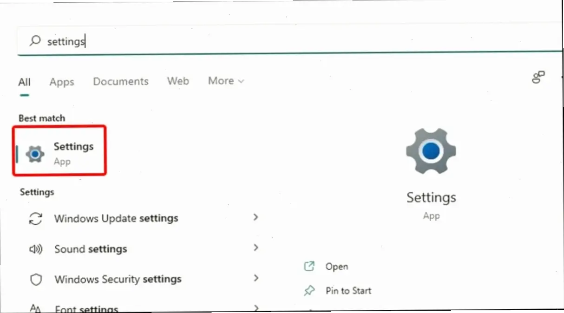The height and width of the screenshot is (313, 564).
Task: Expand Sound settings arrow
Action: point(256,248)
